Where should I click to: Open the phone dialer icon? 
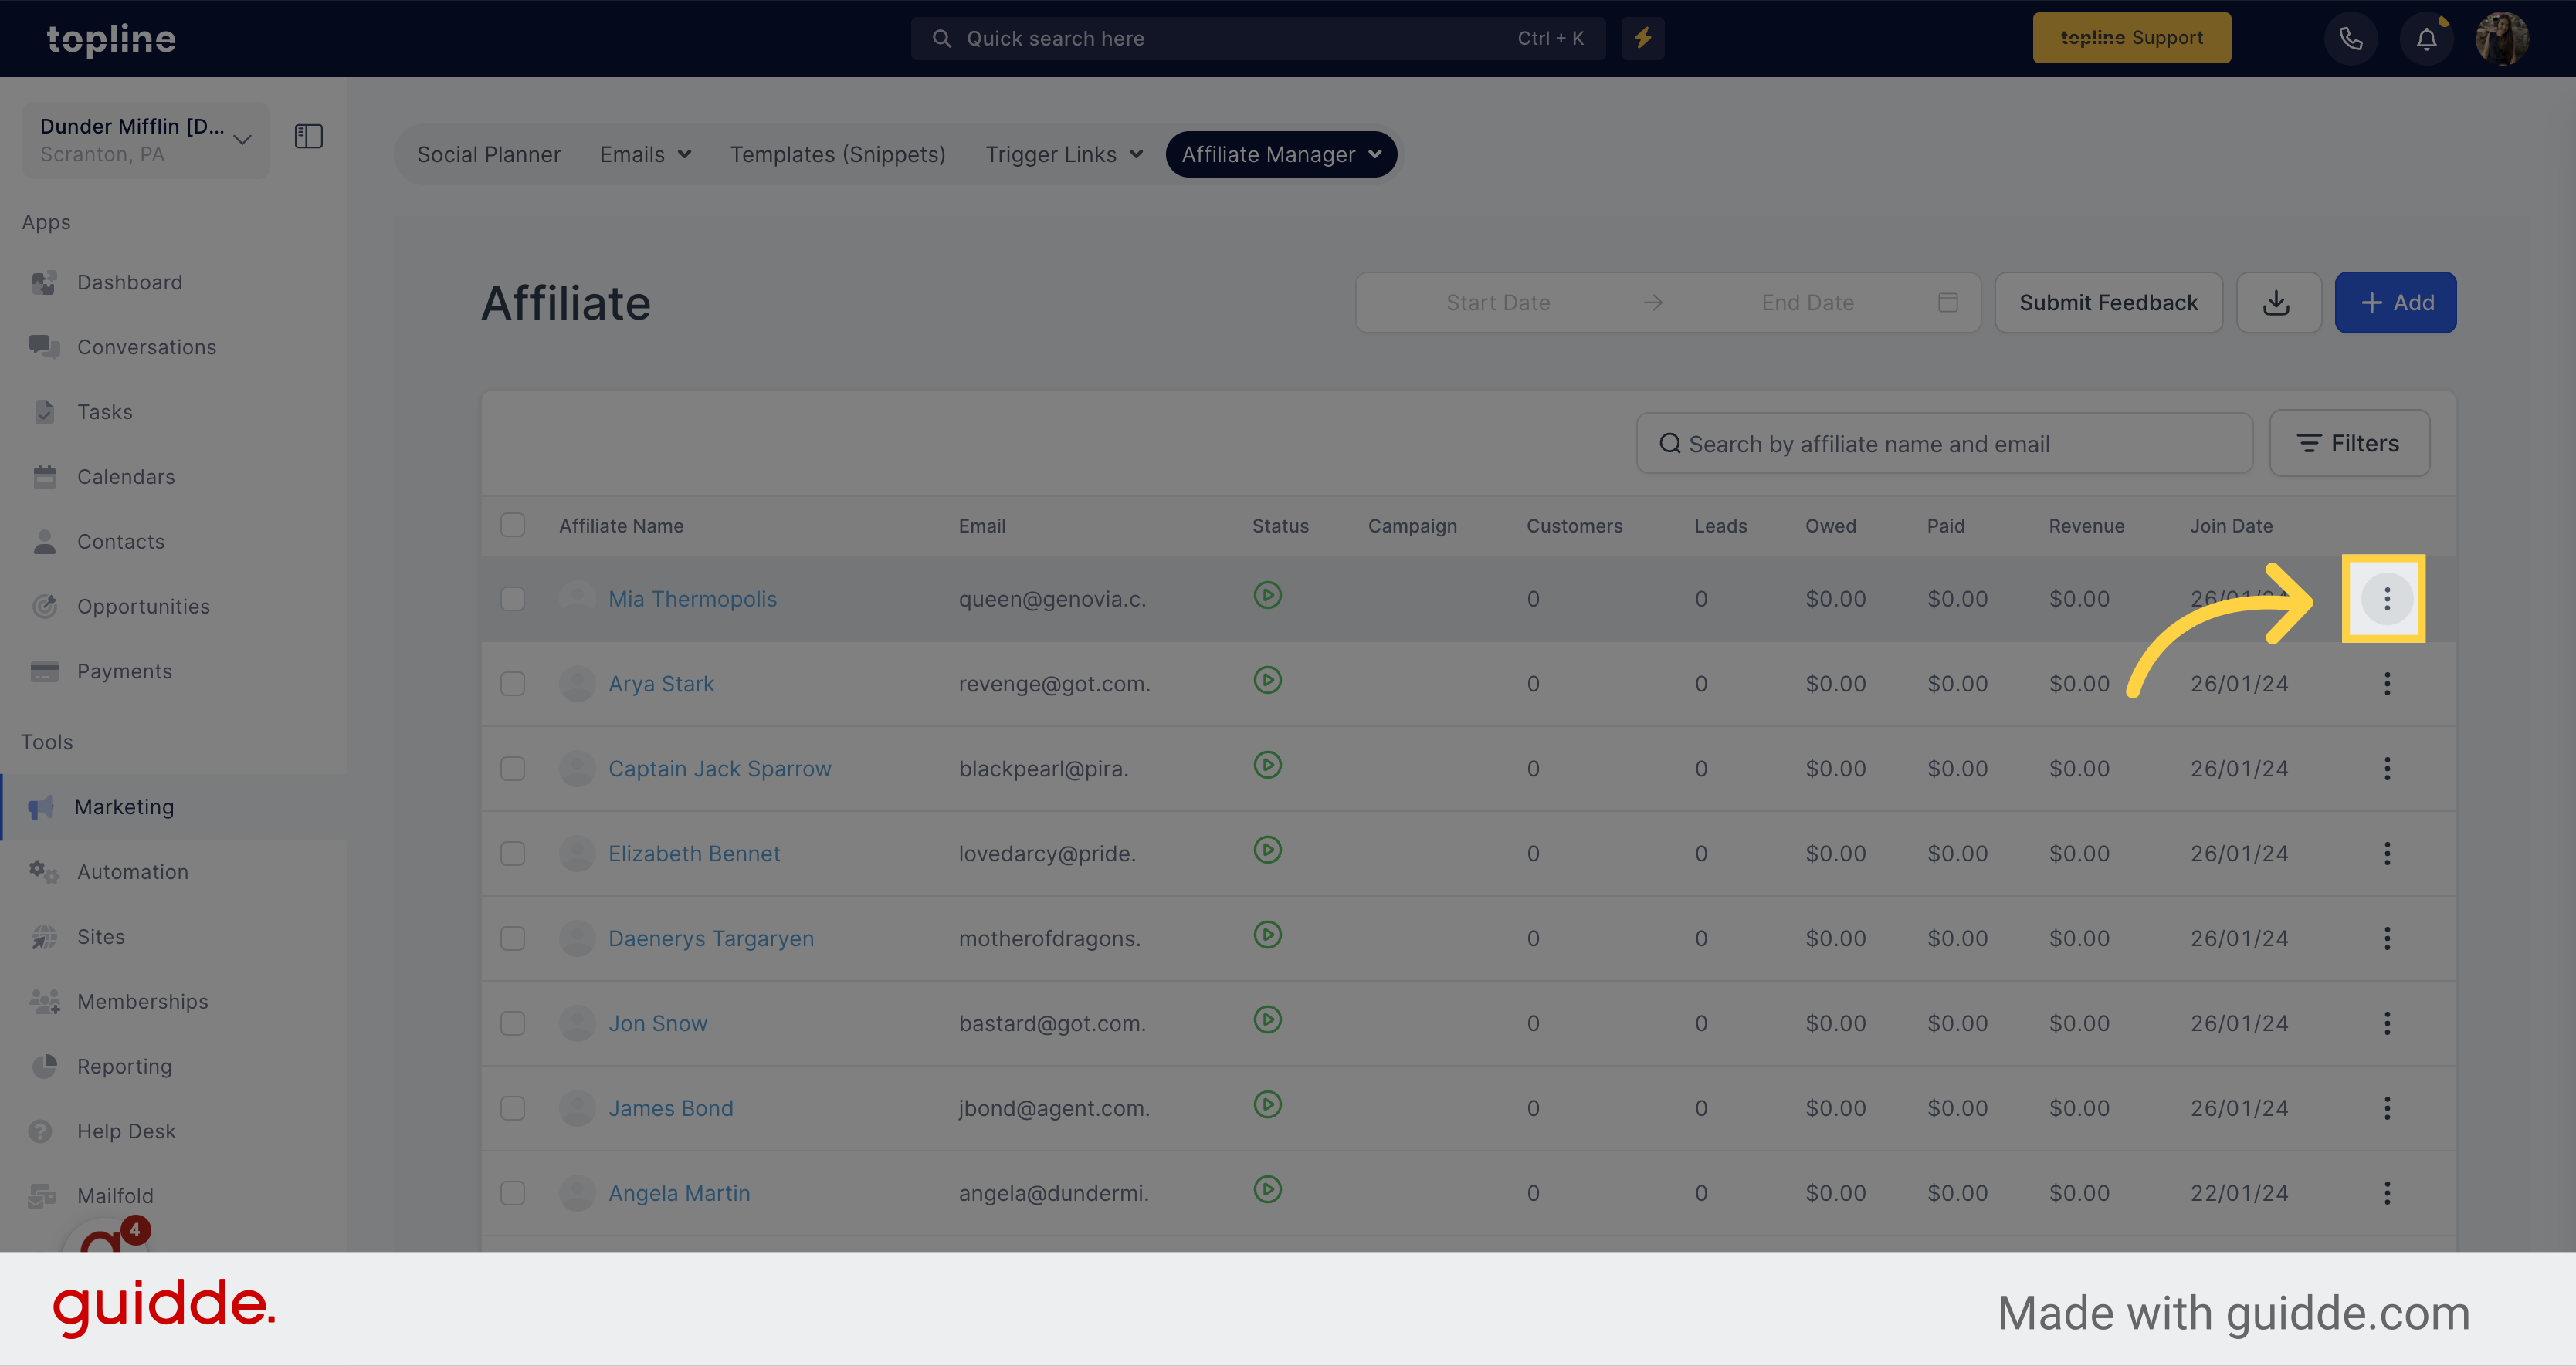(x=2351, y=39)
